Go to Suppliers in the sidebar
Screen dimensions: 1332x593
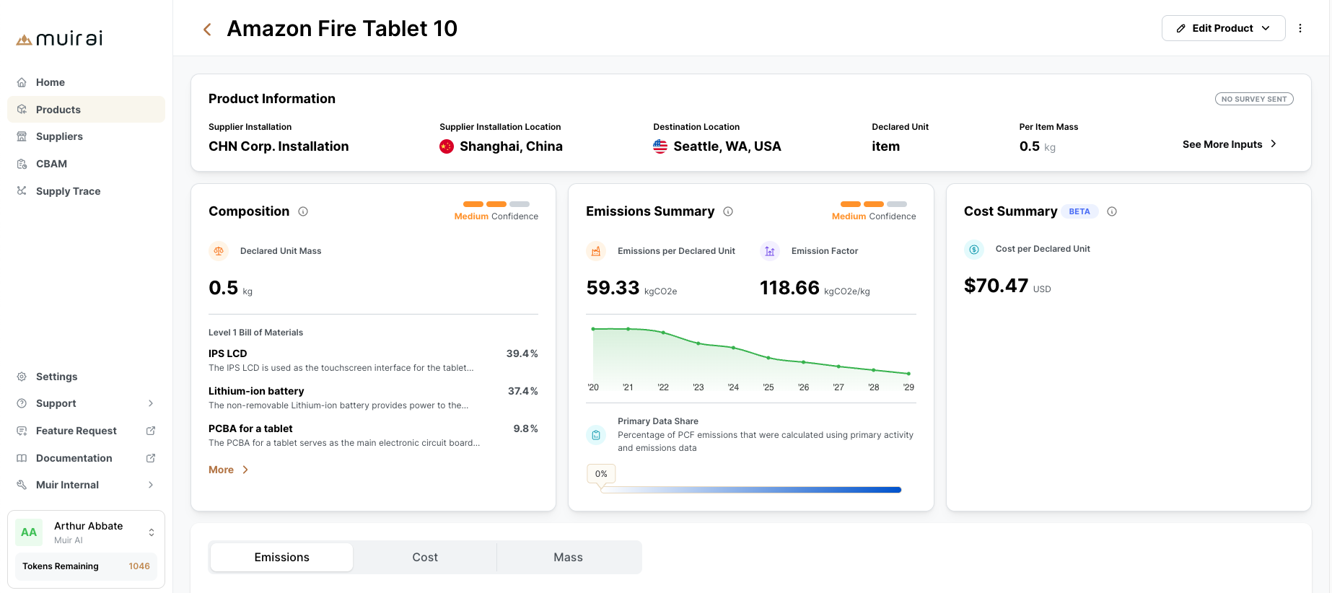point(59,136)
